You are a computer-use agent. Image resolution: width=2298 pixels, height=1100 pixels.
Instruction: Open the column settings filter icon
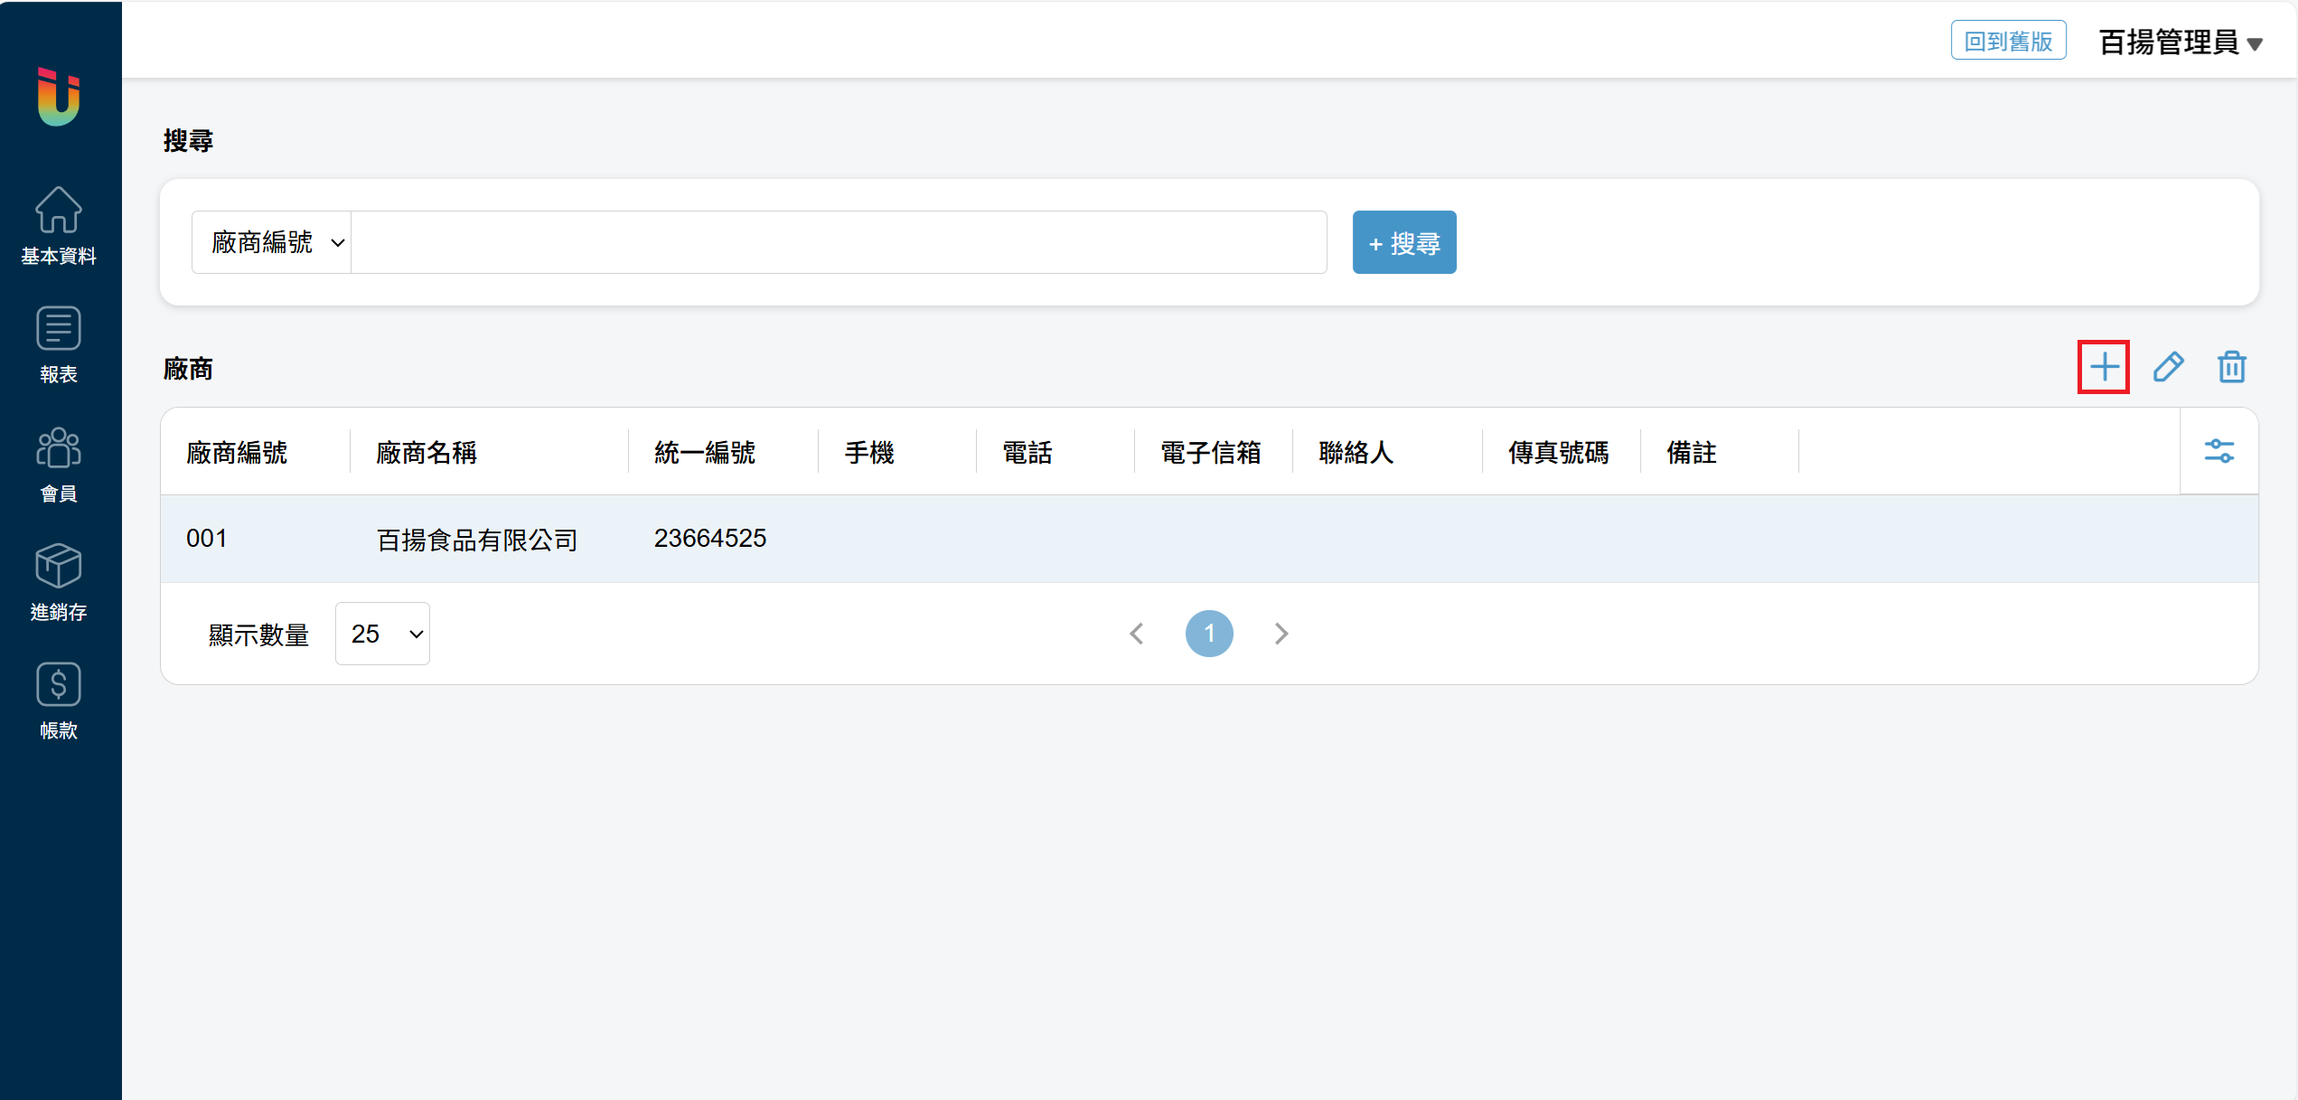(2218, 451)
